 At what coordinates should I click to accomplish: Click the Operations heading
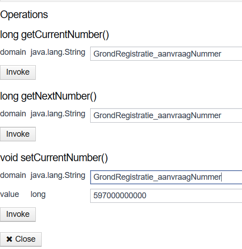click(24, 14)
